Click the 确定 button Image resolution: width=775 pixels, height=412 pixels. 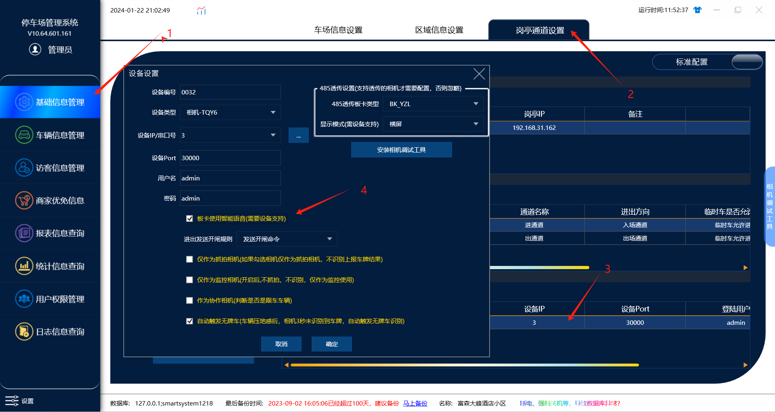332,344
